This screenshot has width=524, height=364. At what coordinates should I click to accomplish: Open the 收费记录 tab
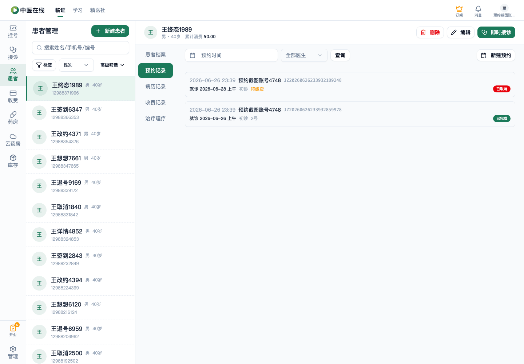pyautogui.click(x=155, y=103)
